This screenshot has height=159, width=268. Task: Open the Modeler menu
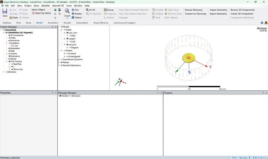click(x=46, y=6)
